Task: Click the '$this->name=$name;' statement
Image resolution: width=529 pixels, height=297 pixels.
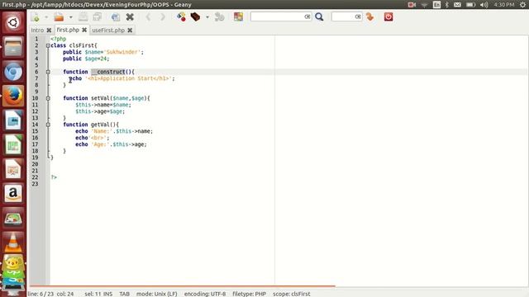Action: pyautogui.click(x=103, y=105)
